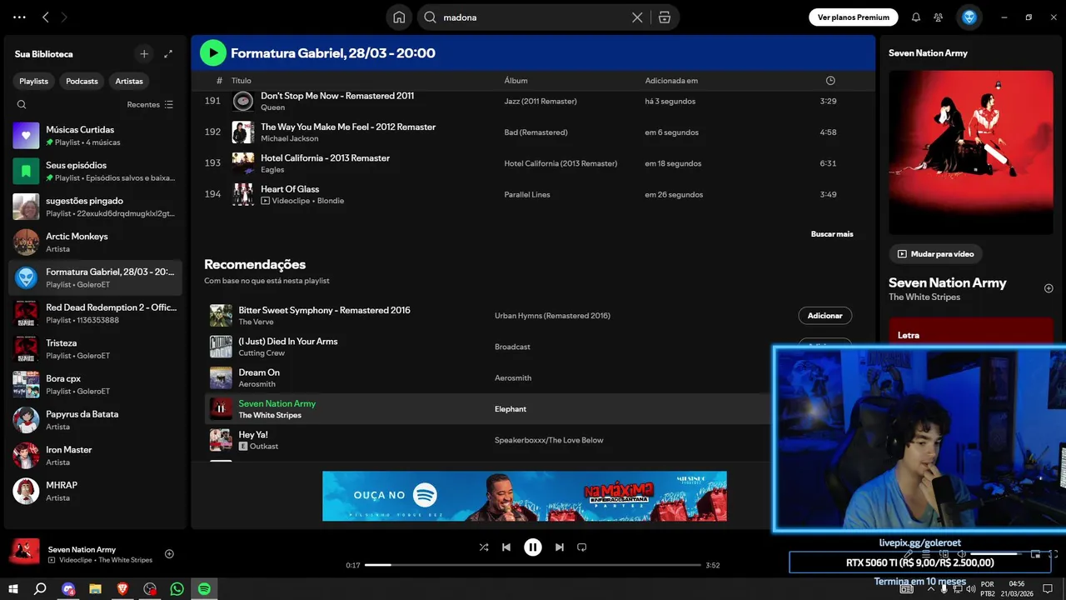Open the Windows Start menu
The width and height of the screenshot is (1066, 600).
click(x=13, y=588)
